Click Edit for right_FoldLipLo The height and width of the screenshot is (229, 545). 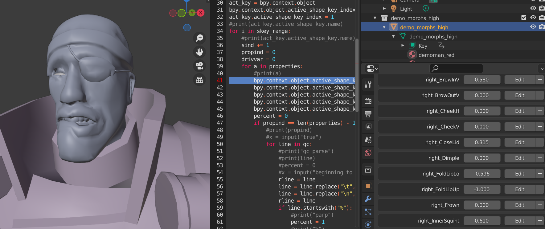click(520, 174)
